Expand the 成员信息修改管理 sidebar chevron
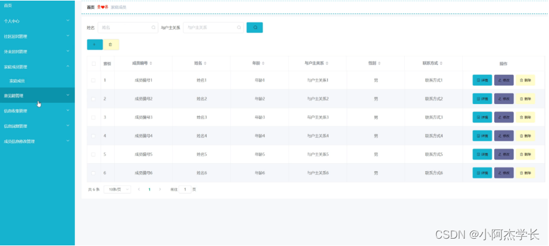The image size is (549, 246). point(68,141)
